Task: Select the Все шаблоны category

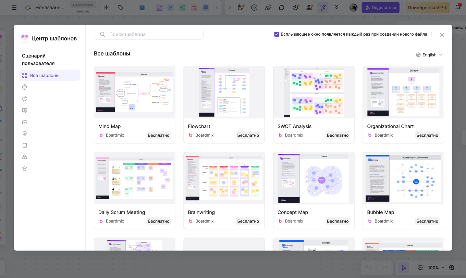Action: [49, 75]
